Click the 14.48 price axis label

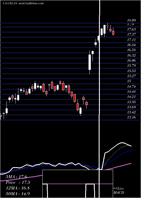tap(131, 92)
